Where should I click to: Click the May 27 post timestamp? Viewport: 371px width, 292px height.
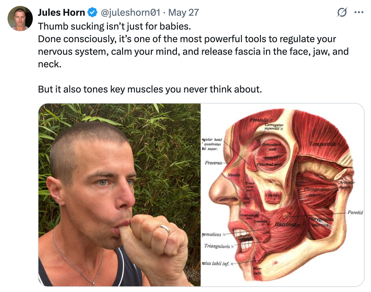click(183, 13)
